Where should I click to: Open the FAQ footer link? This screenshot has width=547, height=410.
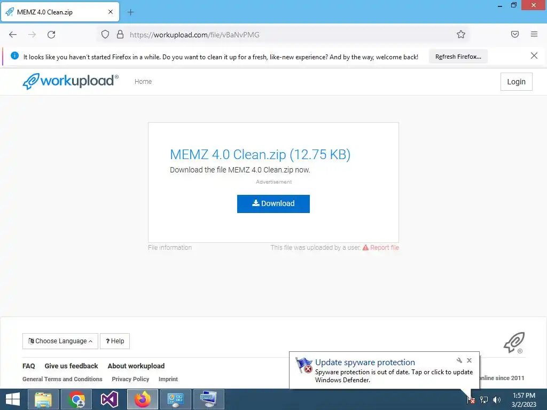[29, 366]
